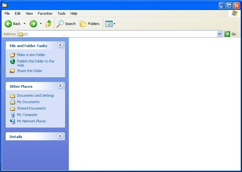
Task: Click the folder icon in Address bar
Action: [x=21, y=34]
